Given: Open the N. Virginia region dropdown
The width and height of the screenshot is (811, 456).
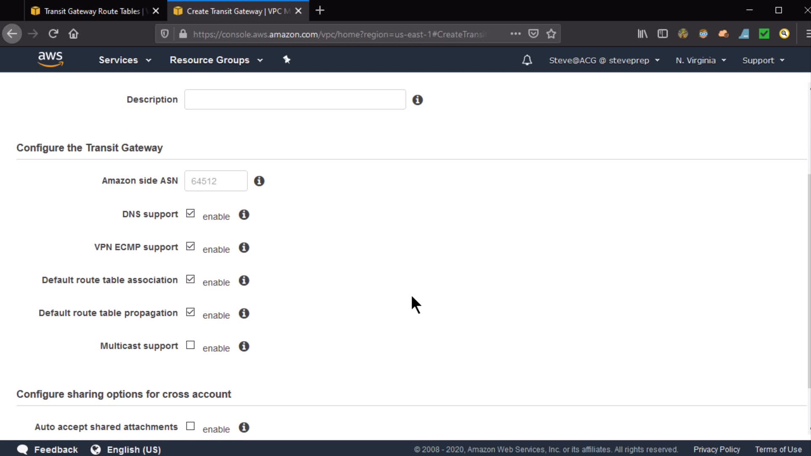Looking at the screenshot, I should [700, 60].
